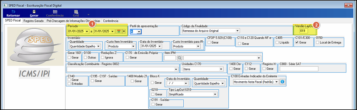The image size is (357, 110).
Task: Click the Grid toolbar icon
Action: coord(76,13)
